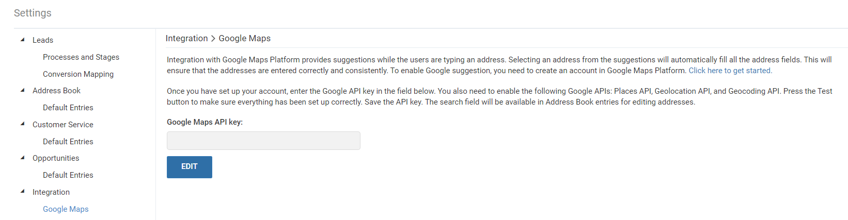Select Default Entries under Address Book
848x220 pixels.
click(x=68, y=108)
